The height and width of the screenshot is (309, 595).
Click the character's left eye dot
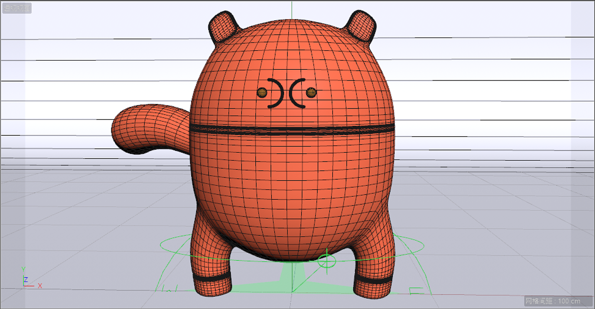coord(262,92)
